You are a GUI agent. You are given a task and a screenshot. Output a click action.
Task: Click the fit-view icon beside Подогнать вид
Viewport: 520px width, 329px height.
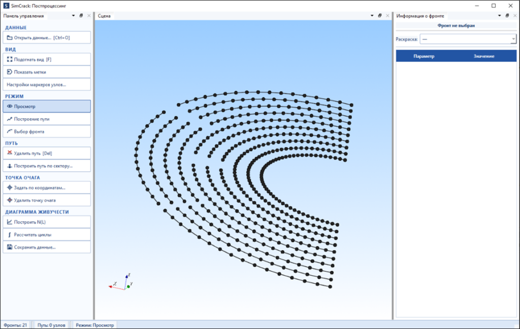point(10,60)
